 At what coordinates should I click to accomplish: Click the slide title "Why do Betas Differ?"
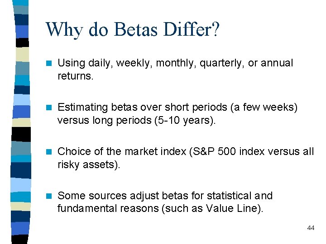[133, 29]
